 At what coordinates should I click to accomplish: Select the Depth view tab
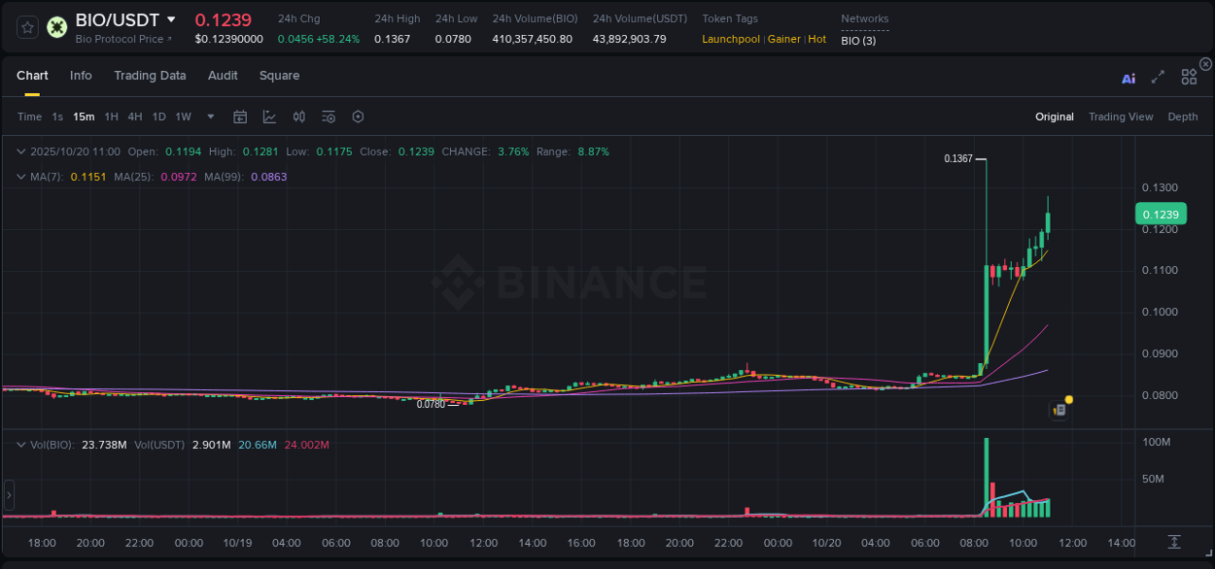tap(1182, 117)
